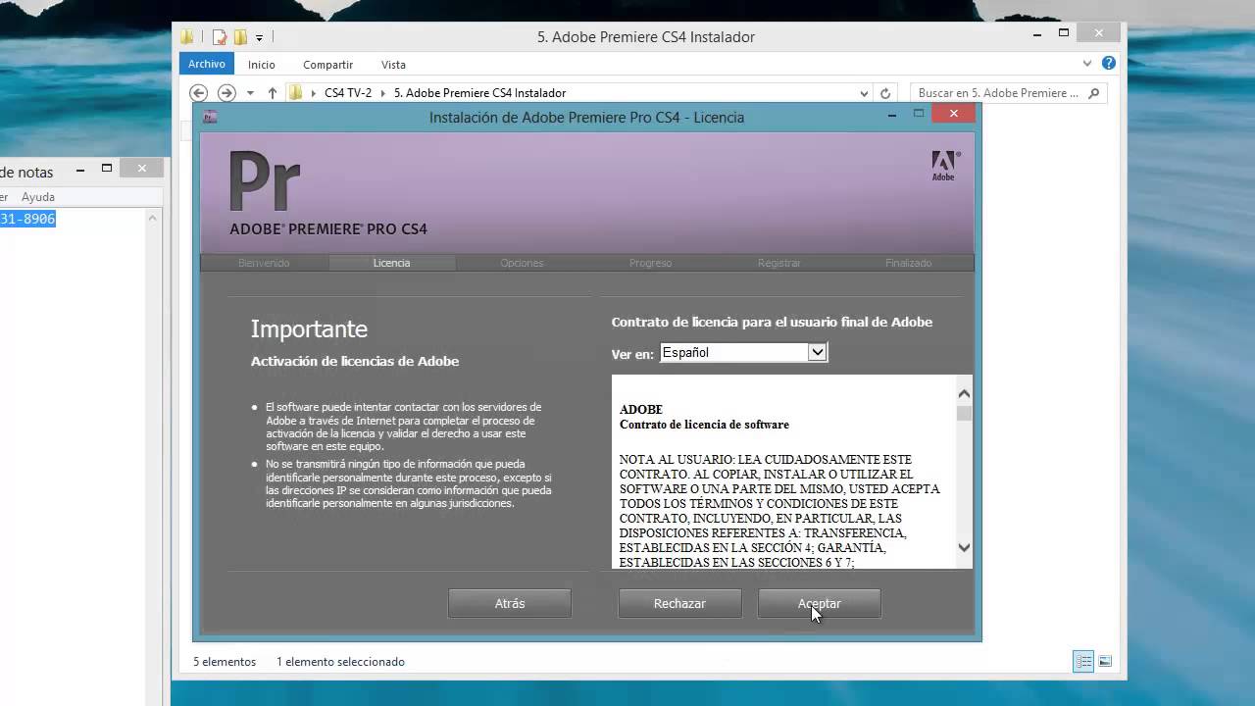The height and width of the screenshot is (706, 1255).
Task: Minimize the Adobe installer window
Action: click(892, 115)
